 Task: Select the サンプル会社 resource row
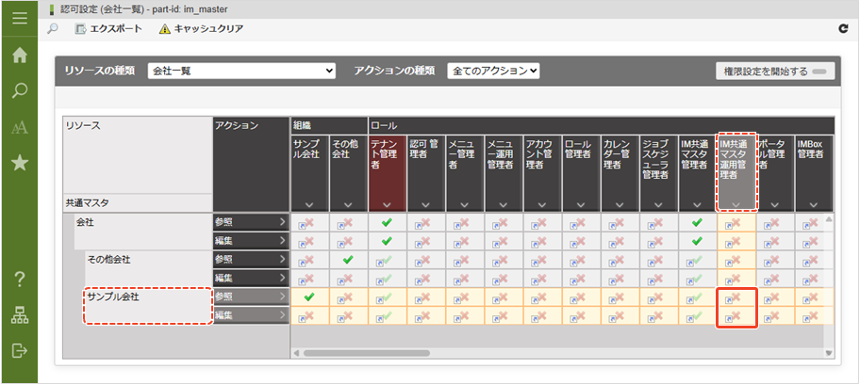click(x=146, y=297)
